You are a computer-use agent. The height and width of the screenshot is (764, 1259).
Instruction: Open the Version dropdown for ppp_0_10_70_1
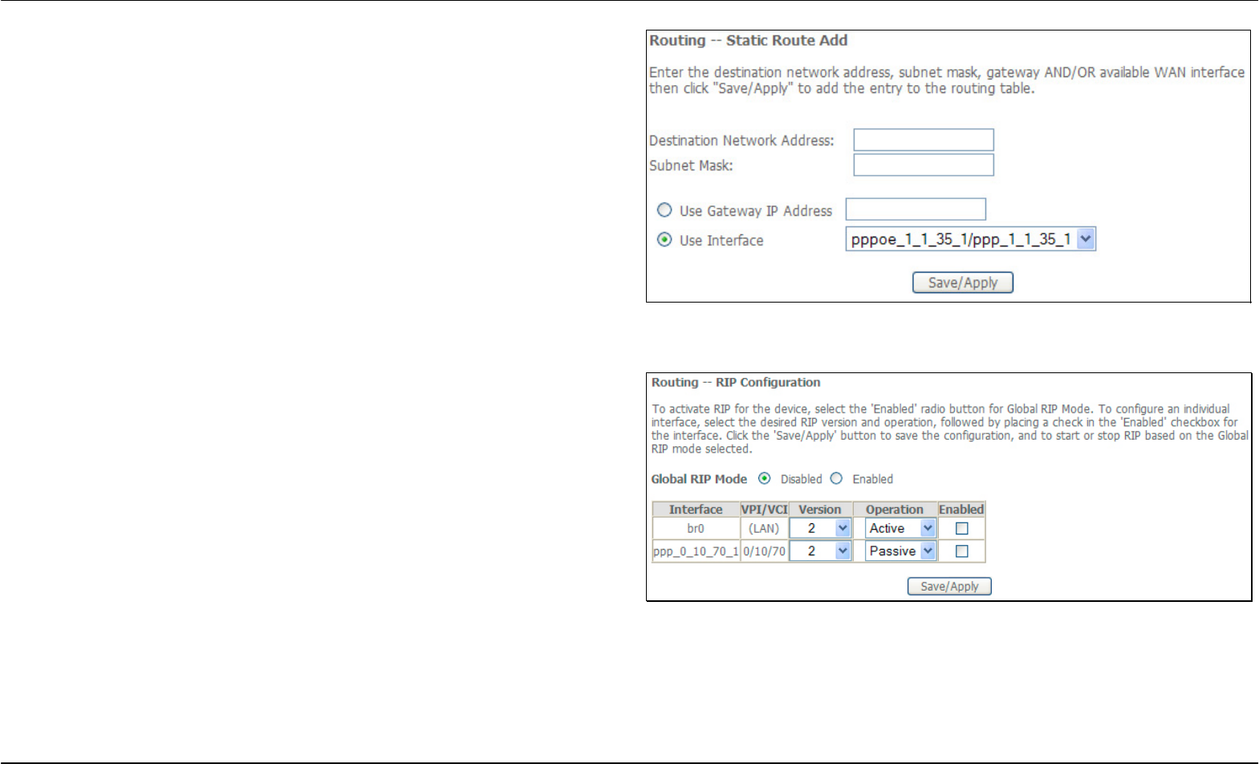[820, 551]
